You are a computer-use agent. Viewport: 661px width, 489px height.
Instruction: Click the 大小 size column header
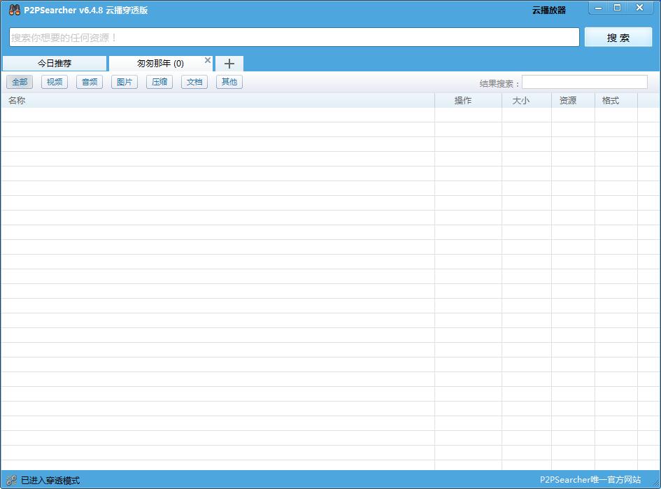pyautogui.click(x=521, y=100)
